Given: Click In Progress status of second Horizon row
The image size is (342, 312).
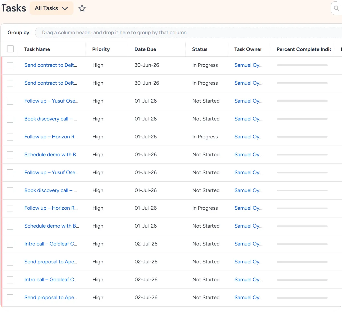Looking at the screenshot, I should point(205,208).
